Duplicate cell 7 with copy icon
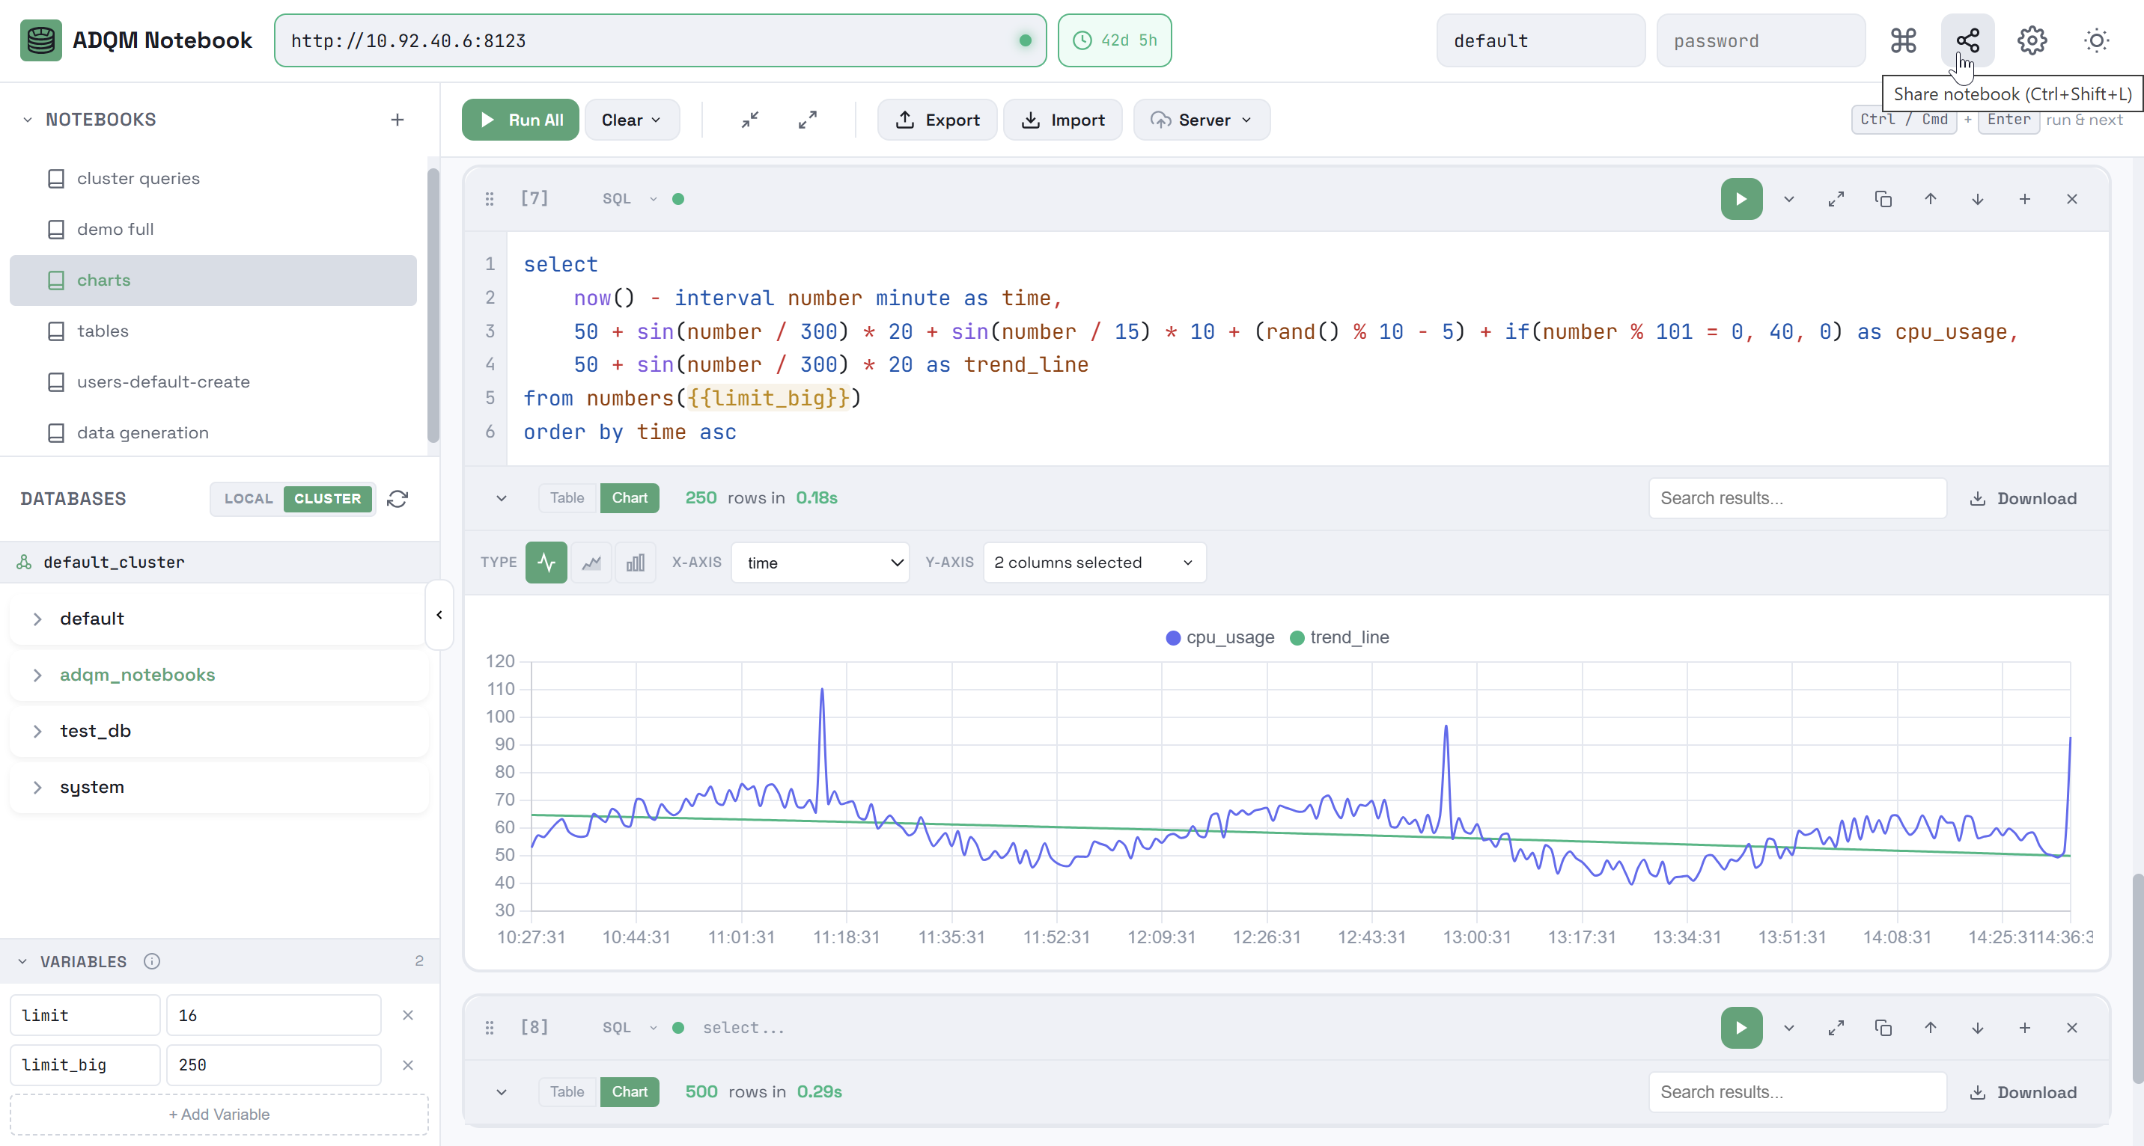 (x=1883, y=199)
